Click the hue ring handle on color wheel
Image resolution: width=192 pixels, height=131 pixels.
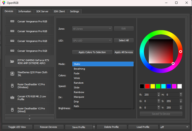point(181,52)
